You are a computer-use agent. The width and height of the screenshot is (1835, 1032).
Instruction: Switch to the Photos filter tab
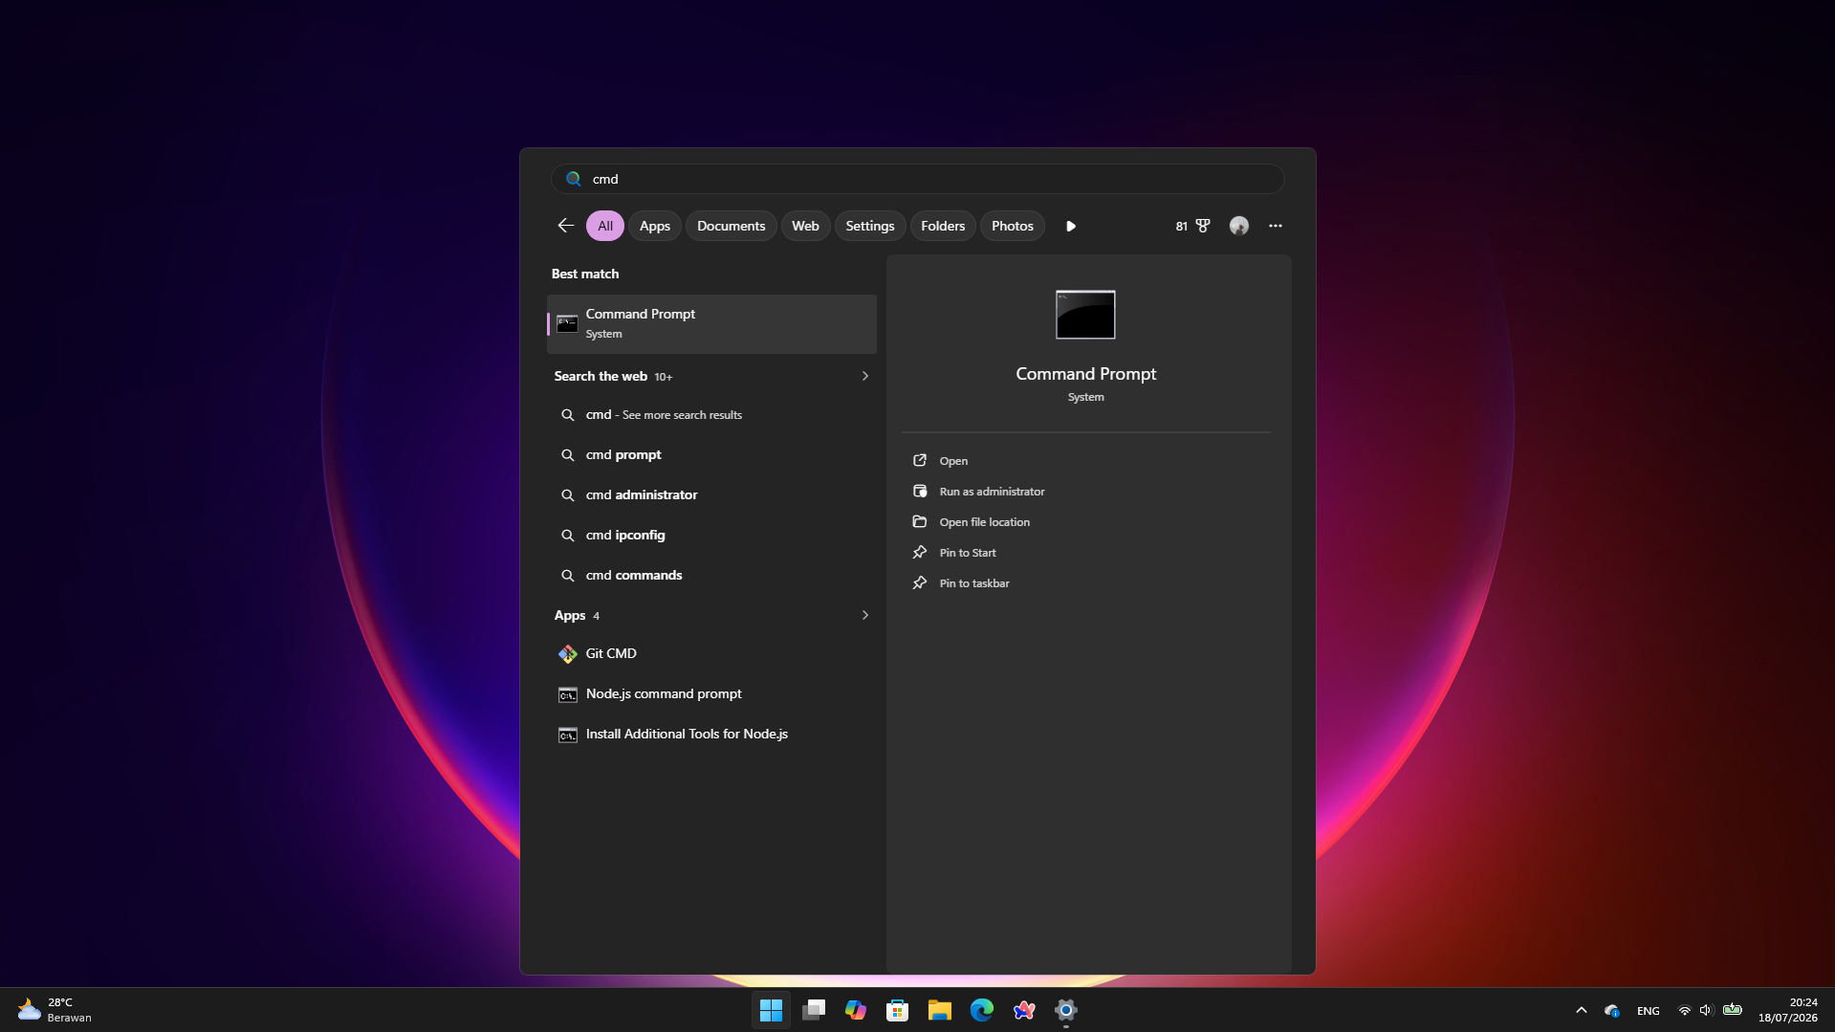pyautogui.click(x=1012, y=226)
